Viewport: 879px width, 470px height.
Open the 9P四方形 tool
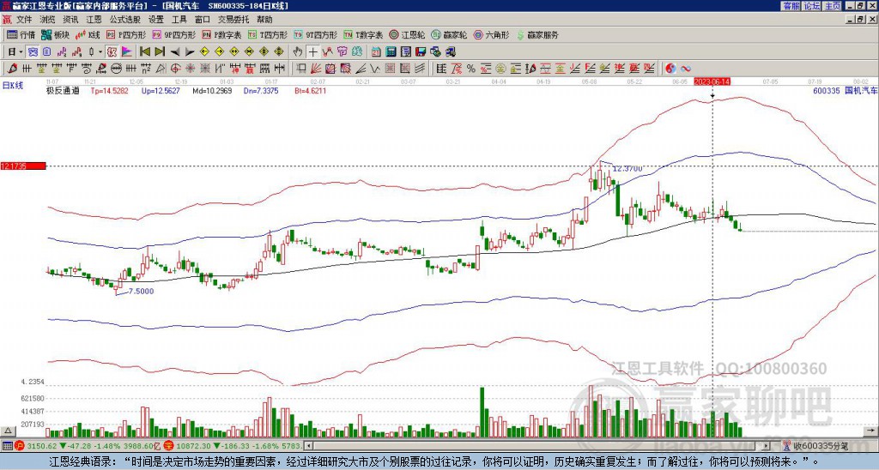pos(173,34)
